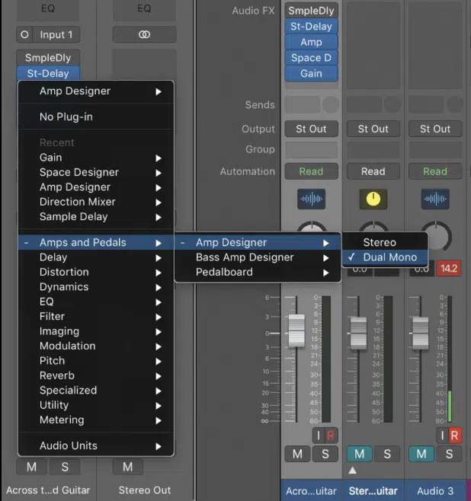Click the EQ thumbnail above Input 1
Image resolution: width=471 pixels, height=501 pixels.
click(x=48, y=10)
